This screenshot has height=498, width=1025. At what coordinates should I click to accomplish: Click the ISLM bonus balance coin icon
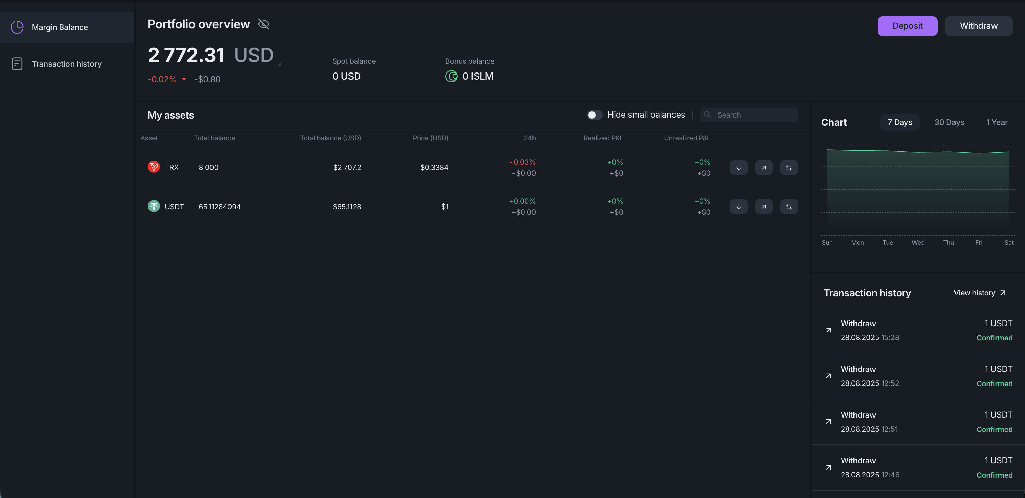(x=451, y=76)
